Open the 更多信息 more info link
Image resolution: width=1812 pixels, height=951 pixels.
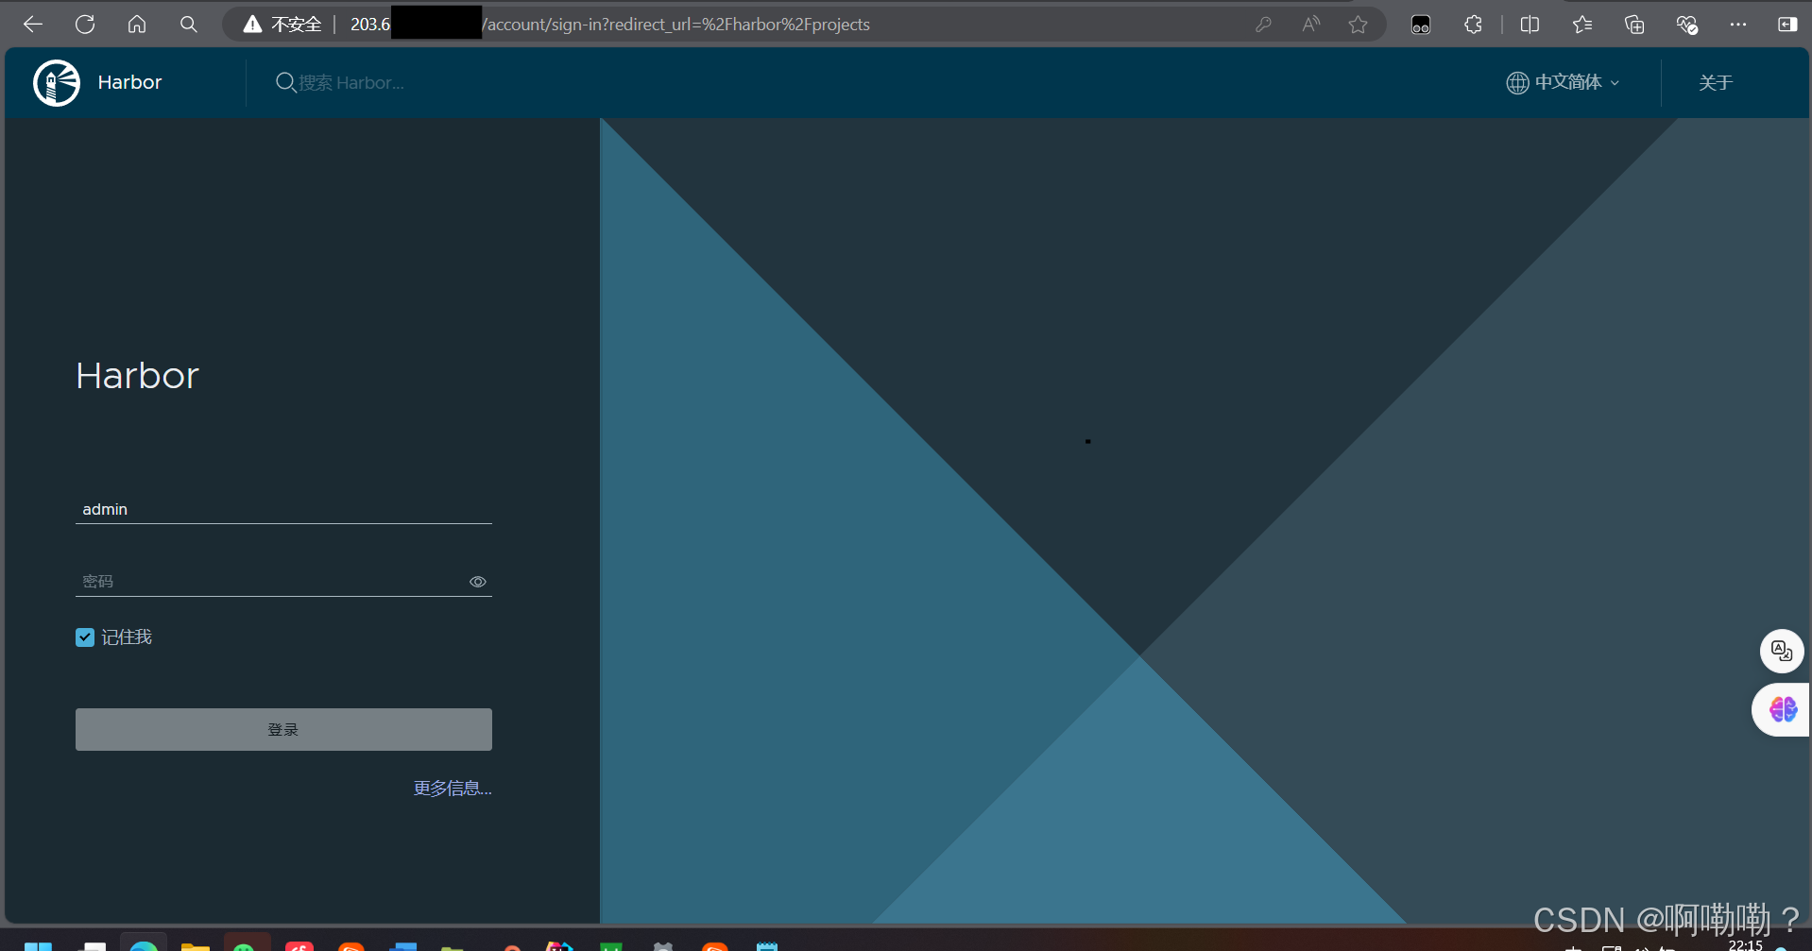click(453, 789)
